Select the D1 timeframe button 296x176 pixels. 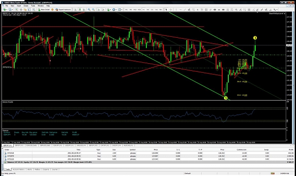[x=152, y=9]
